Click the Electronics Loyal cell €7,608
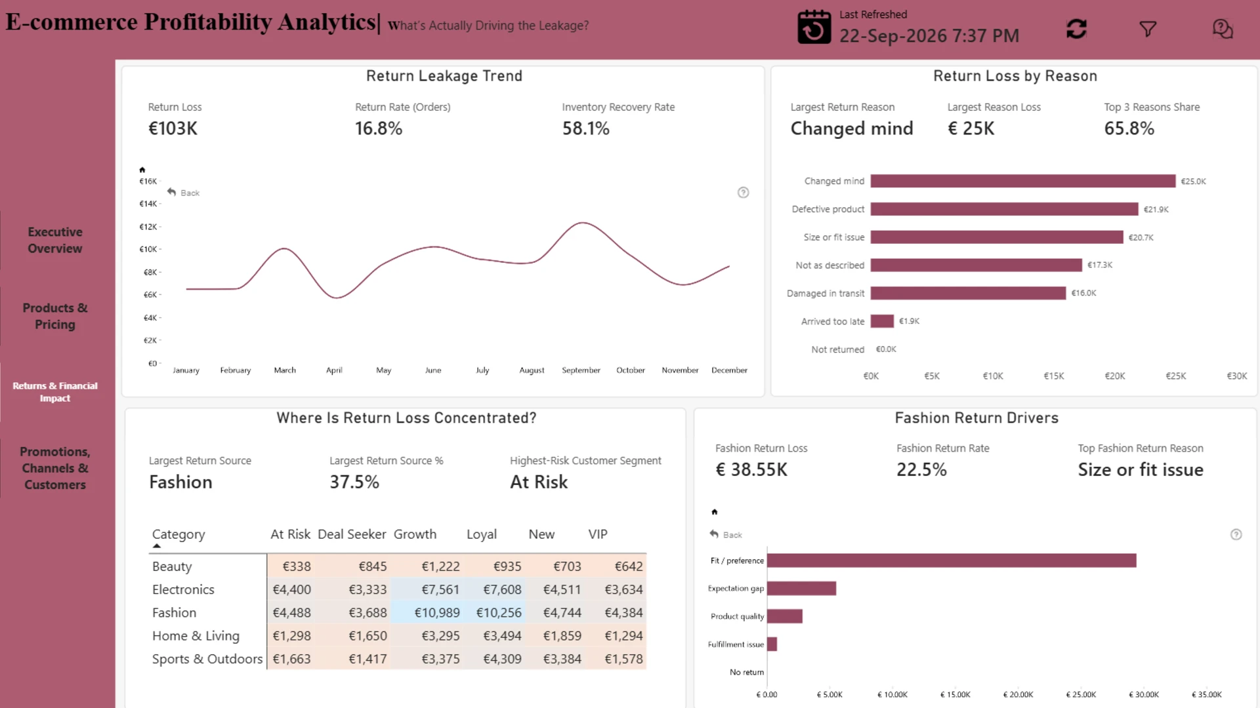The image size is (1260, 708). click(x=502, y=589)
